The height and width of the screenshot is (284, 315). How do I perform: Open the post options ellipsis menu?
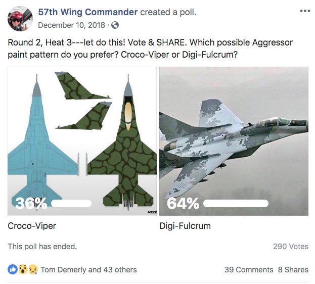click(x=305, y=11)
